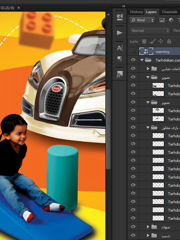Open the Normal blend mode dropdown

150,31
